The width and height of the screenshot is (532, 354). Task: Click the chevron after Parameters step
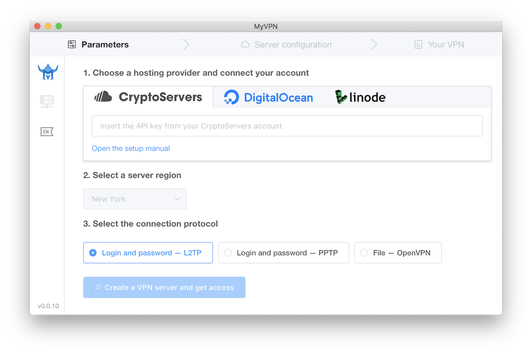(186, 44)
